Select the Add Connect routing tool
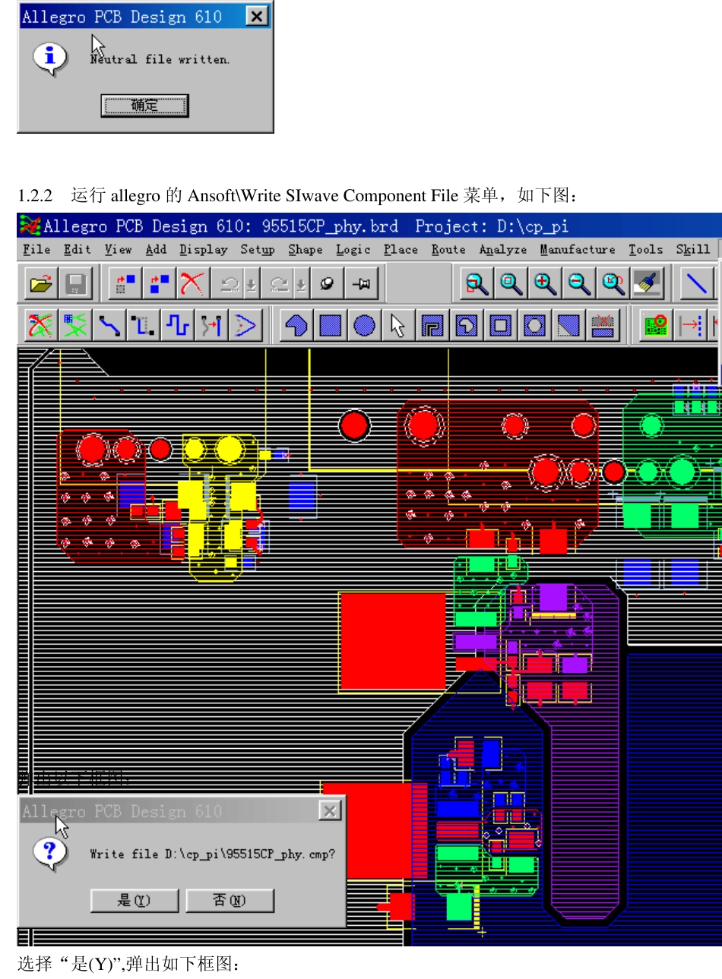Screen dimensions: 722x979 pos(109,326)
